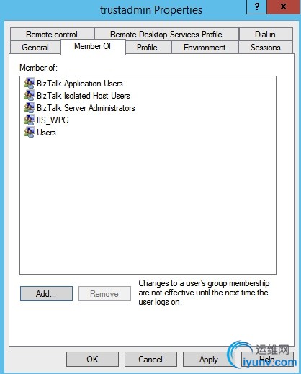Show the Environment tab
Viewport: 301px width, 374px height.
[205, 47]
